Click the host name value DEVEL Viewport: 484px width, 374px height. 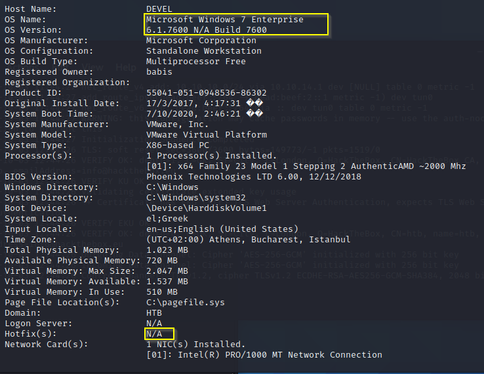(x=159, y=9)
